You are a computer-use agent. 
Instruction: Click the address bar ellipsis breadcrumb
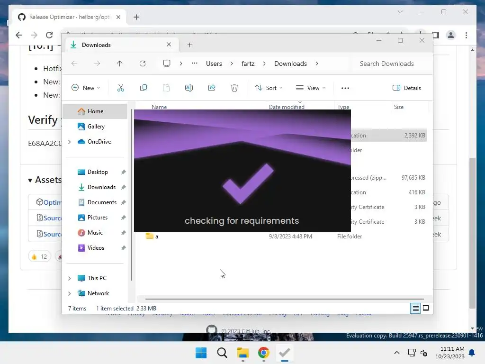pyautogui.click(x=195, y=63)
